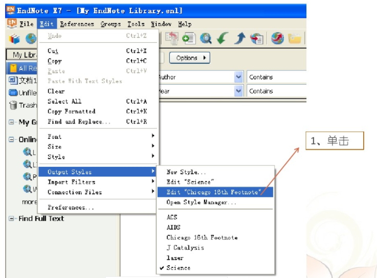Click the import green down arrow icon
Viewport: 377px width, 278px height.
click(x=223, y=38)
